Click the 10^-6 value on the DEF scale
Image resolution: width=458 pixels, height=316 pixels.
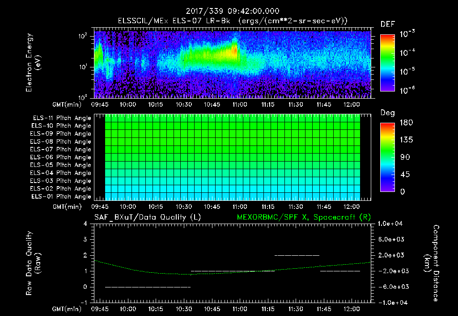[x=407, y=90]
